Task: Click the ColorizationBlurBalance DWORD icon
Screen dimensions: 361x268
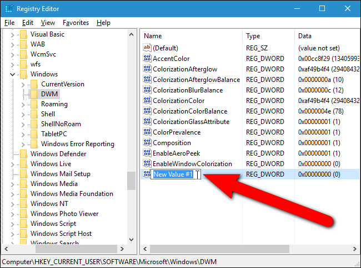Action: [x=147, y=90]
